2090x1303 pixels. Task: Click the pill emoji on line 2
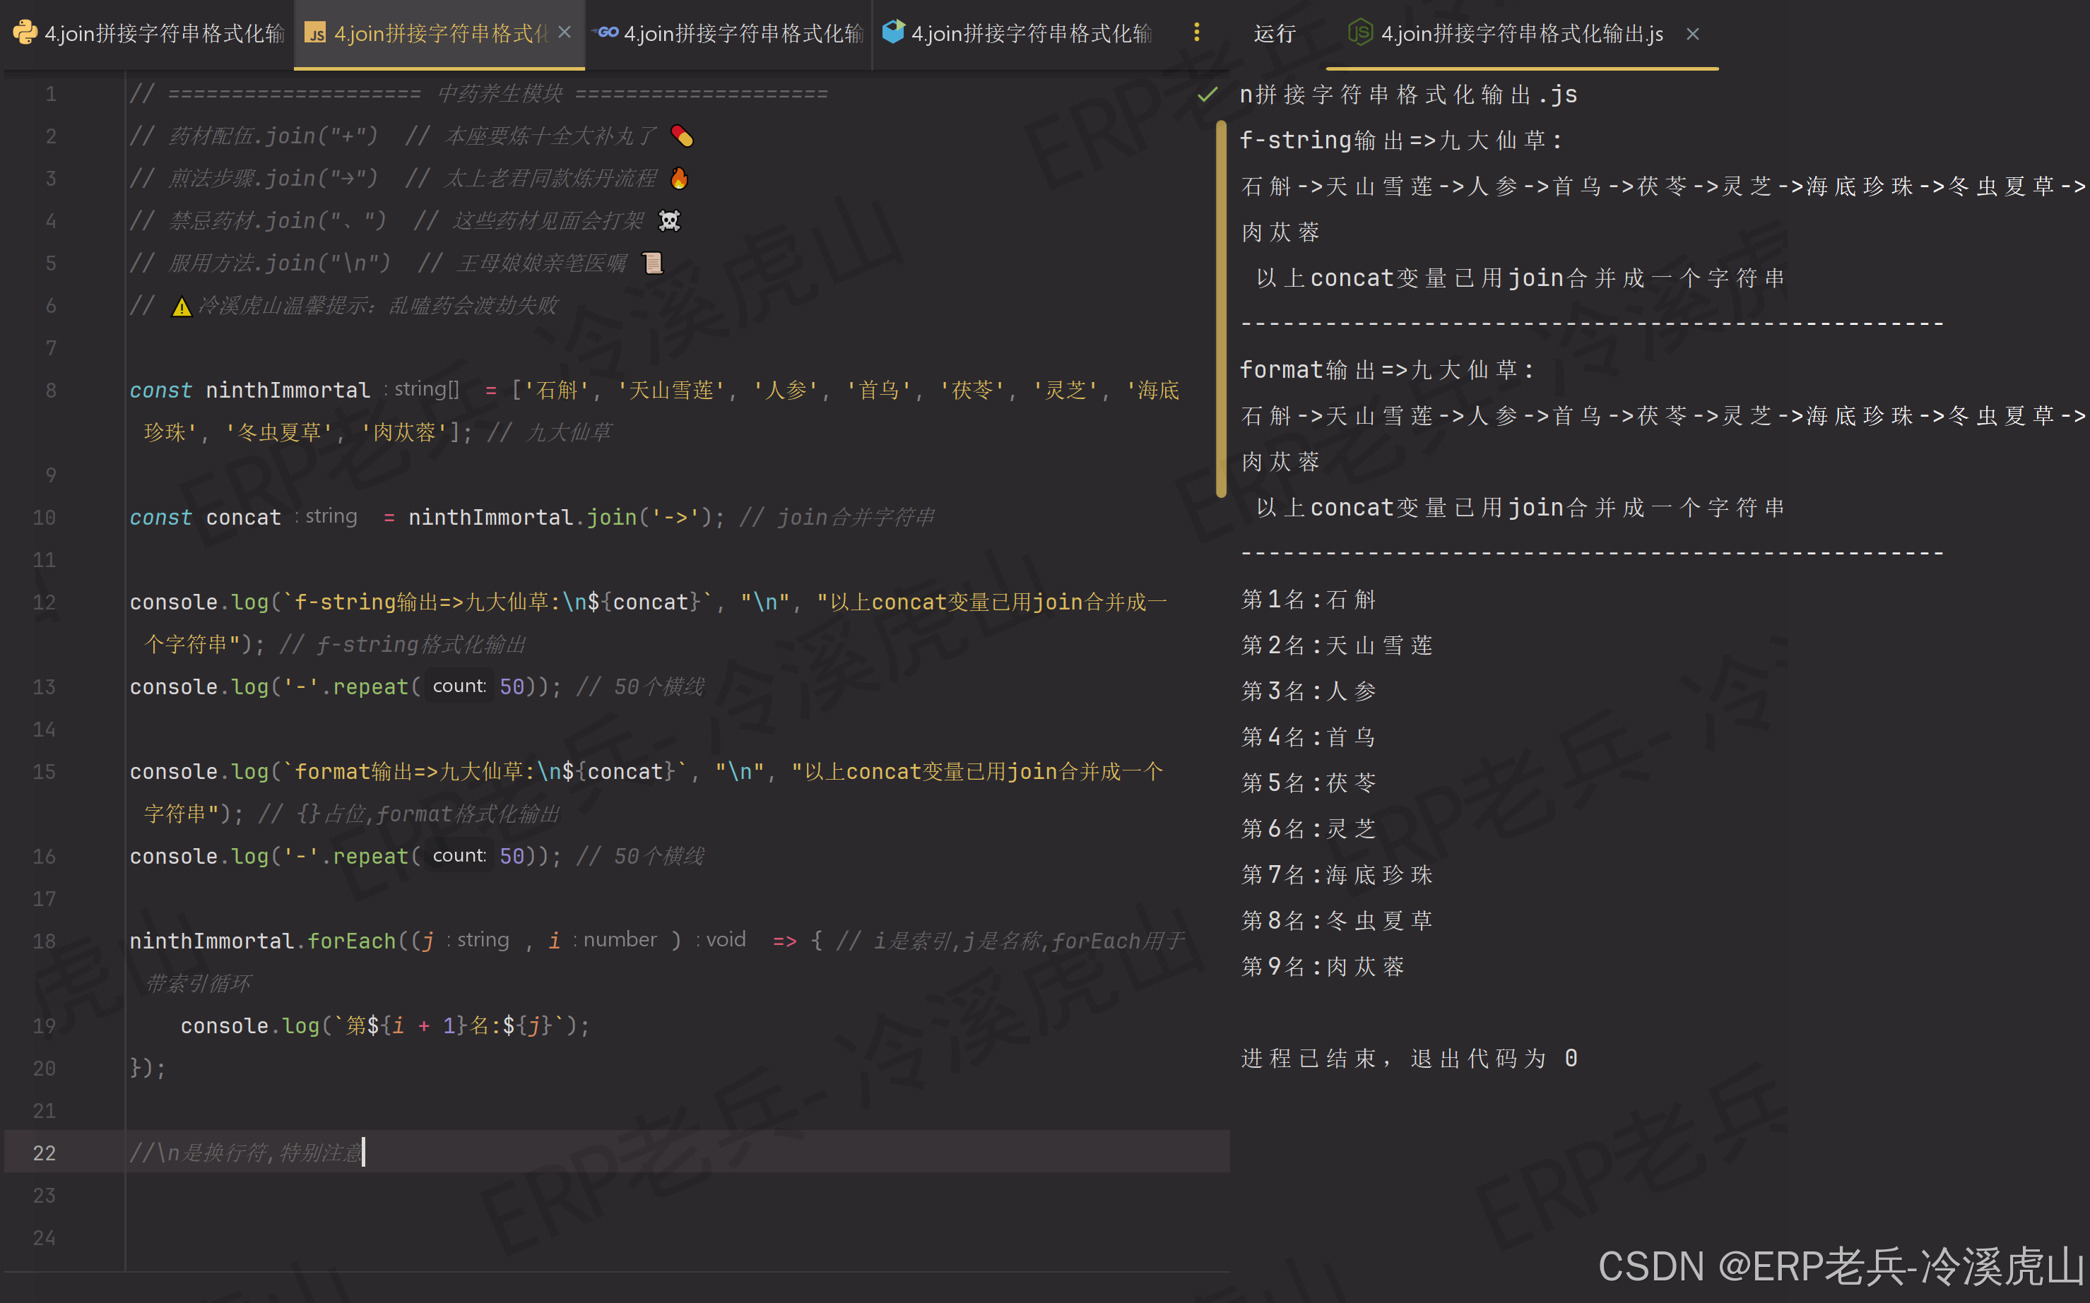[x=682, y=136]
